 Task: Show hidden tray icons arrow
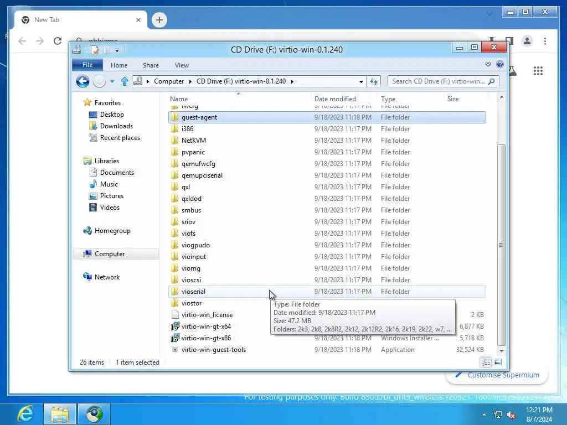(x=484, y=415)
